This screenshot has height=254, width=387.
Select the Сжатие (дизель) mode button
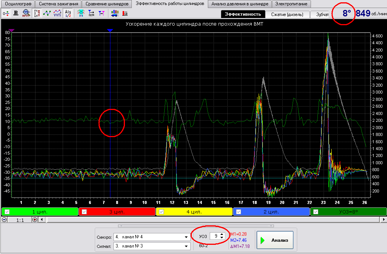(287, 14)
